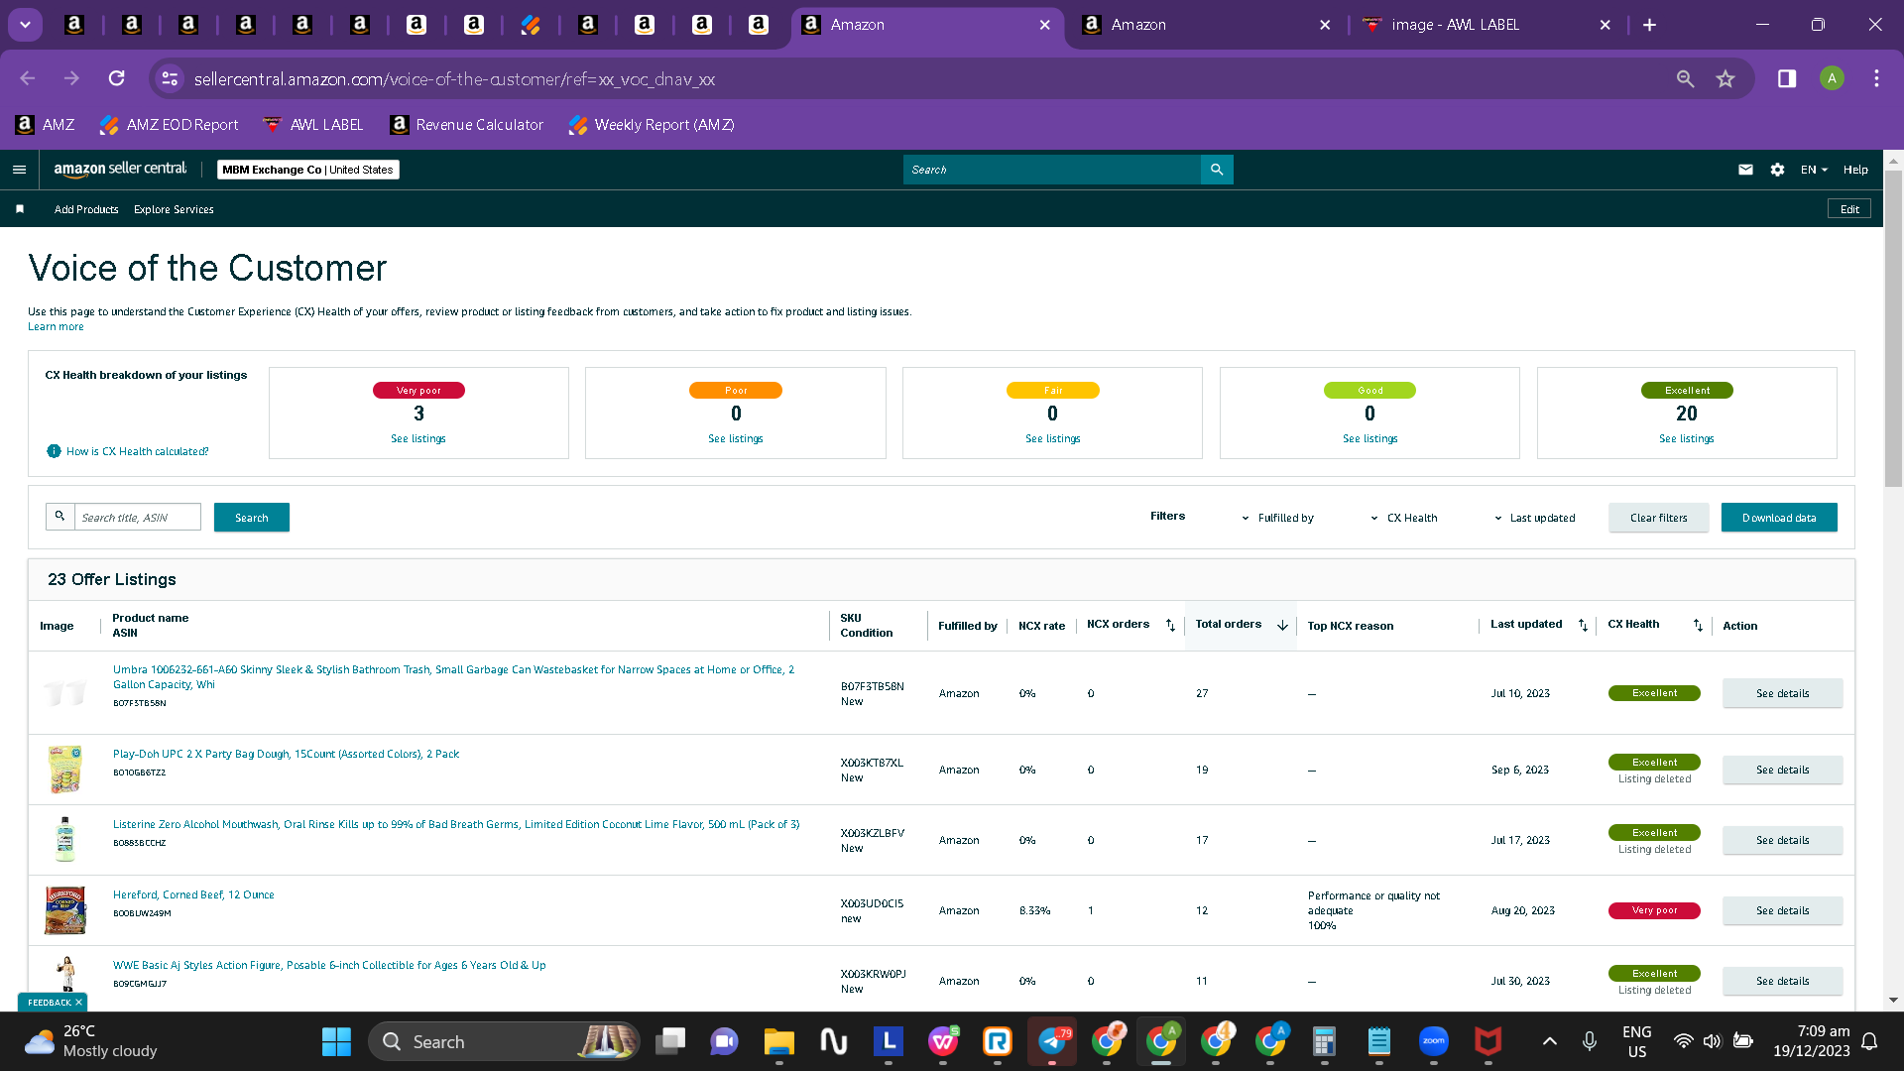Image resolution: width=1904 pixels, height=1071 pixels.
Task: Sort by Last updated arrows
Action: pos(1583,625)
